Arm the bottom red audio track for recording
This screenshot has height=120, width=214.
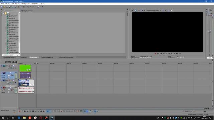click(x=12, y=90)
